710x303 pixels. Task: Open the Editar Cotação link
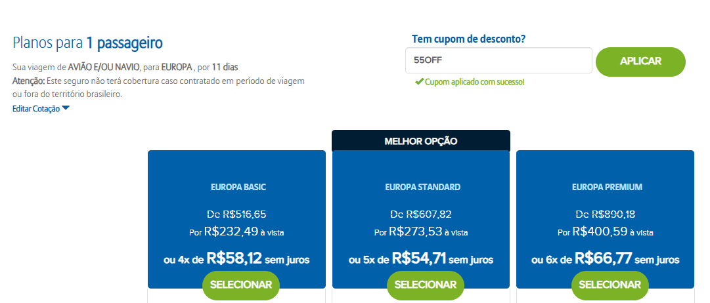(36, 109)
